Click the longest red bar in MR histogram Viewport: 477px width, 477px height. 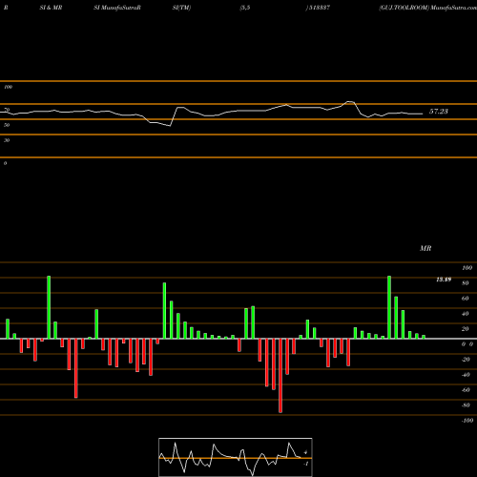[280, 376]
